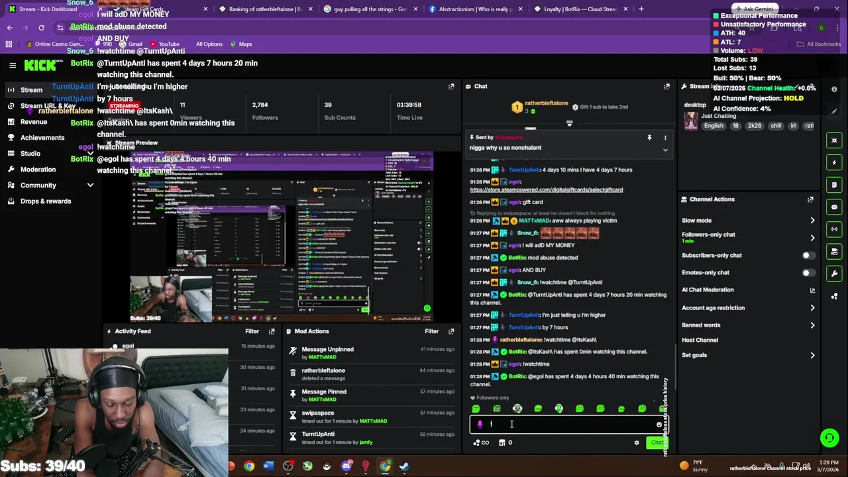This screenshot has width=848, height=477.
Task: Open the hamburger menu beside Kick logo
Action: (13, 65)
